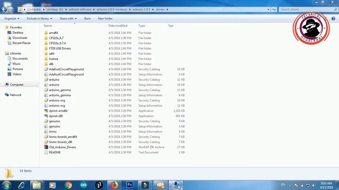Sort by Date modified column header
This screenshot has height=190, width=339.
coord(118,26)
